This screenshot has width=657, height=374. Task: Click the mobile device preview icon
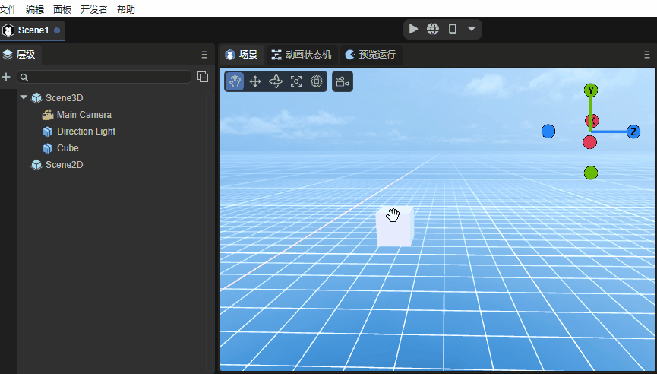[x=453, y=29]
